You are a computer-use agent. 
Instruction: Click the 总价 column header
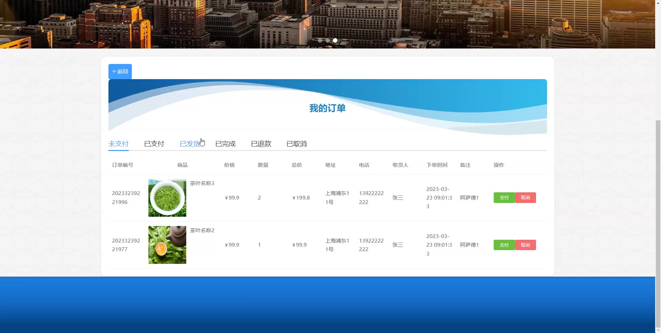[x=297, y=165]
